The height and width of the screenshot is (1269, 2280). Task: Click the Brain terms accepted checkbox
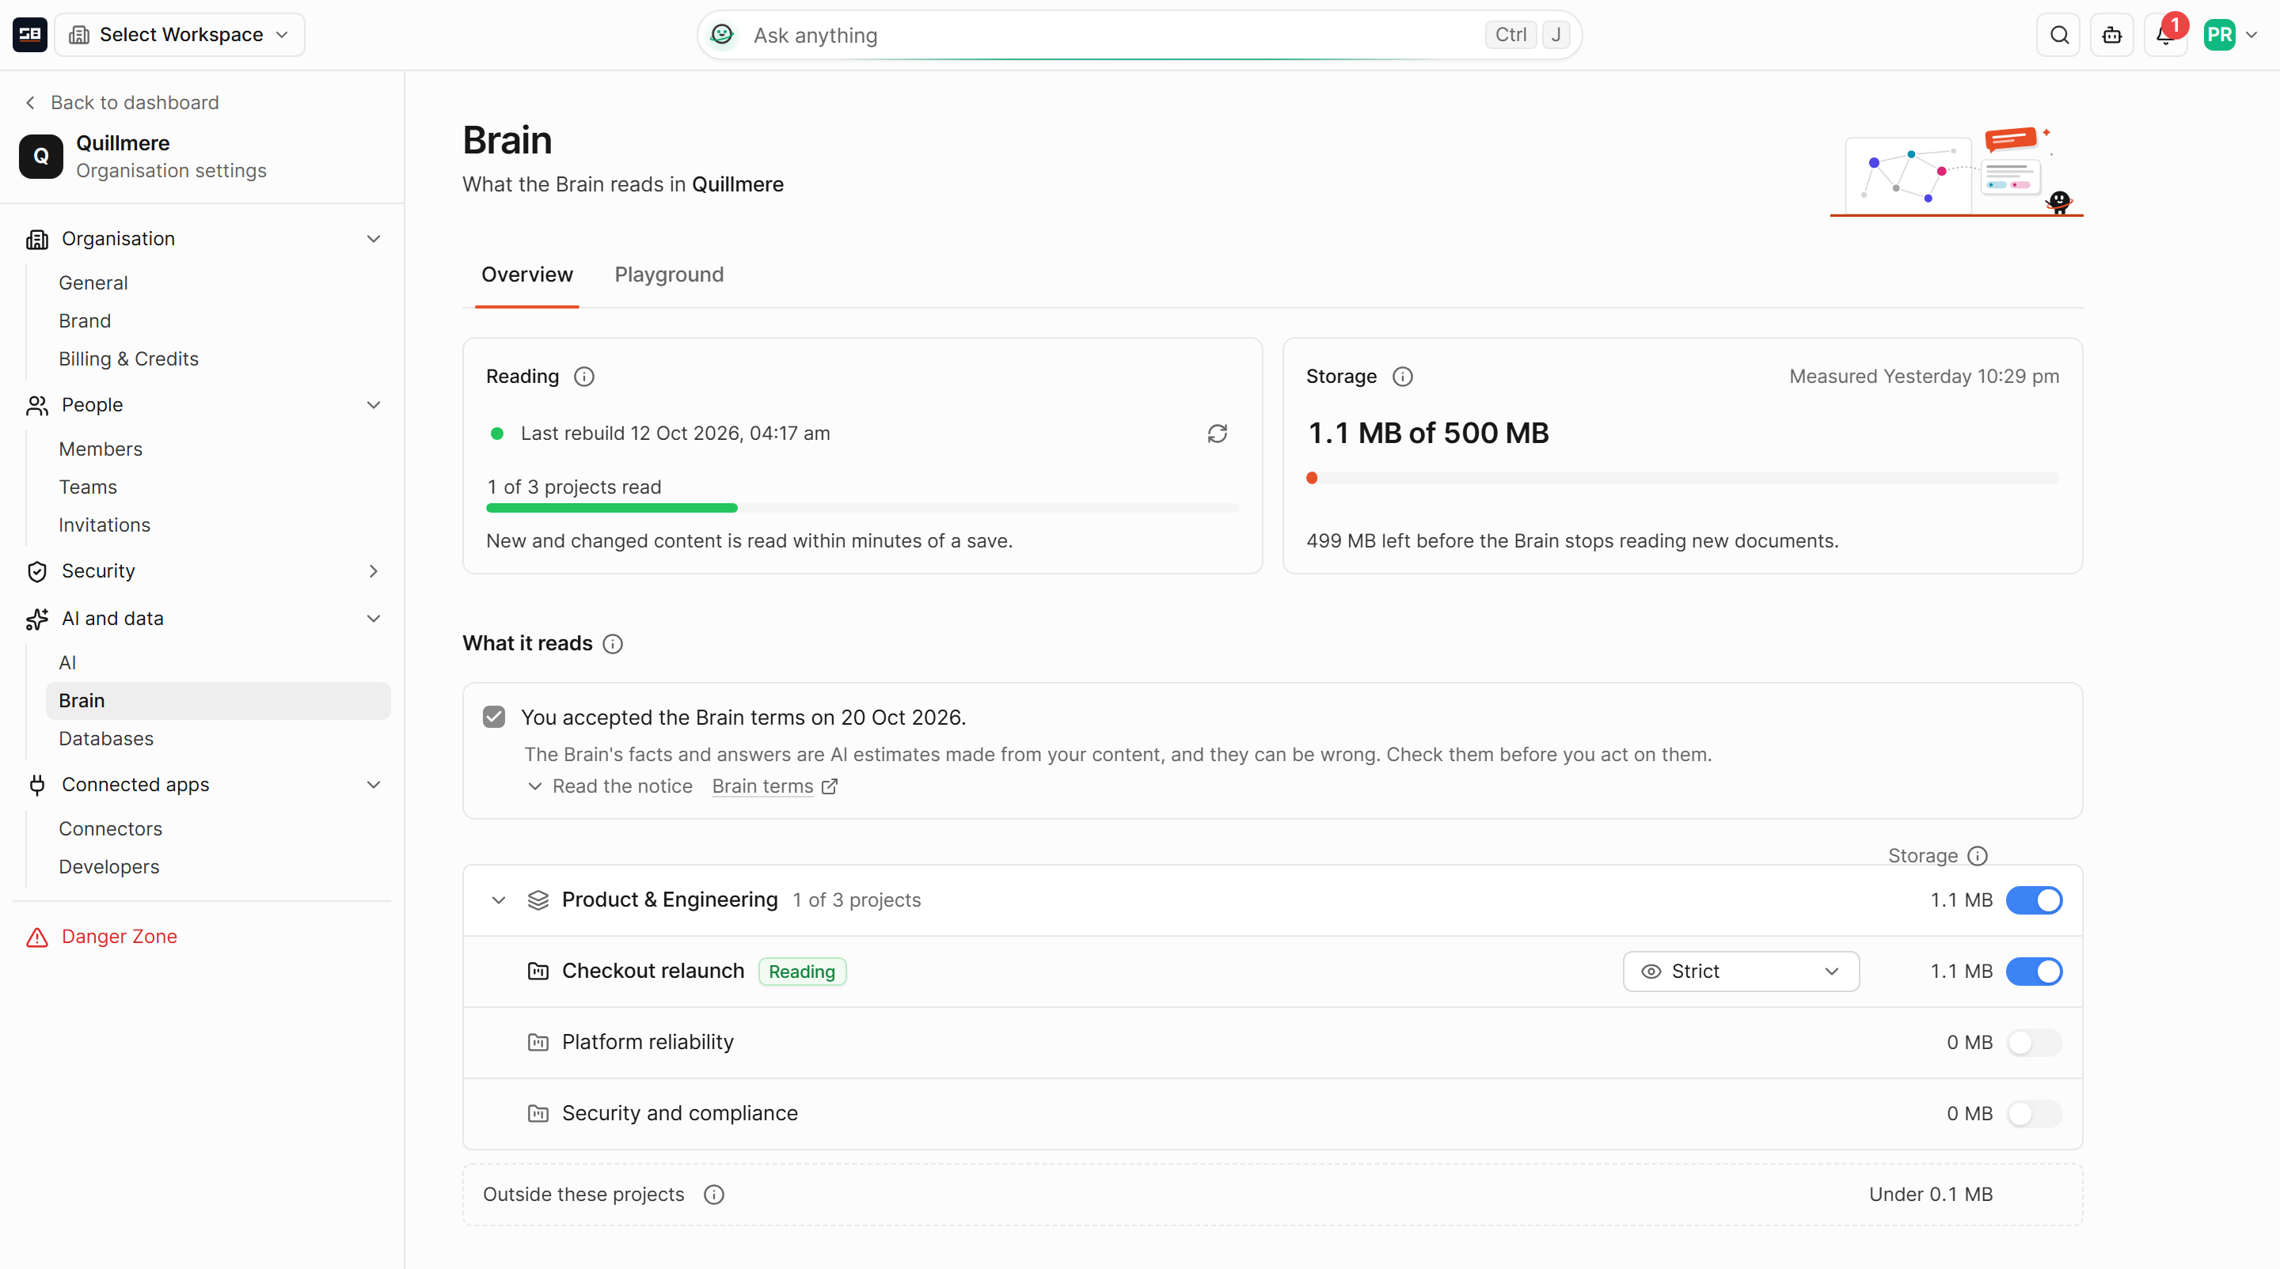tap(494, 718)
